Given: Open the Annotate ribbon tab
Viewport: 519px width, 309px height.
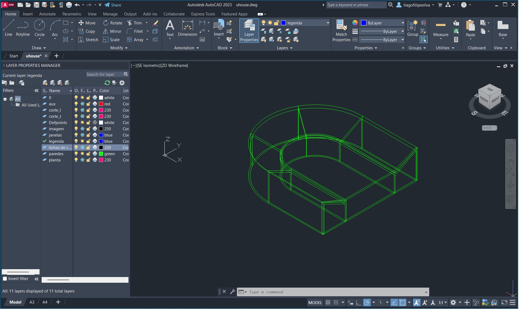Looking at the screenshot, I should pos(47,14).
